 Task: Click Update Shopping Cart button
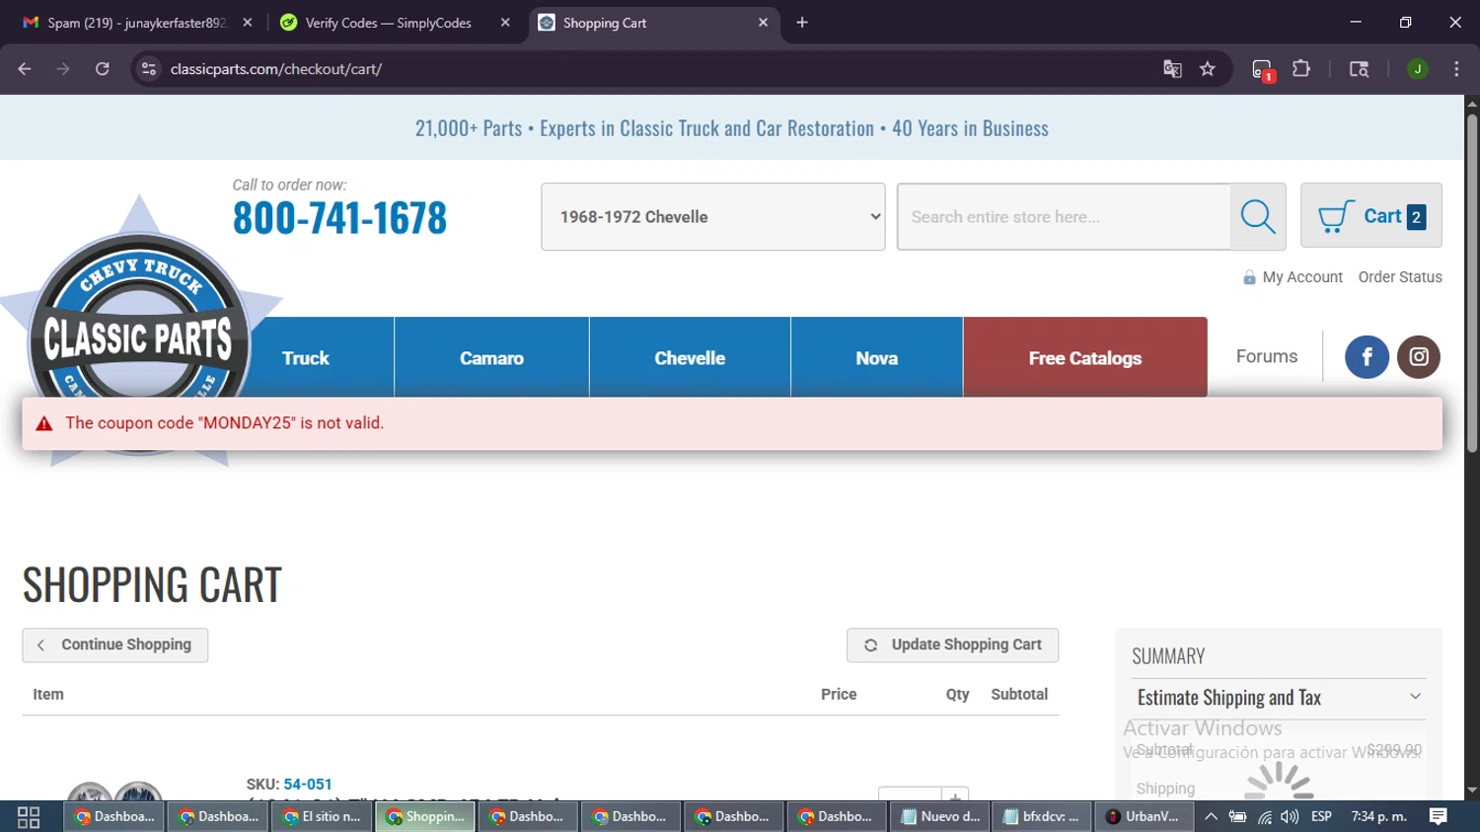click(952, 645)
